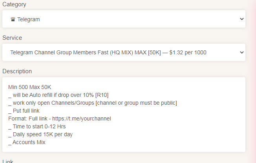Click the Auto refill [R10] line
Image resolution: width=256 pixels, height=163 pixels.
pos(58,95)
